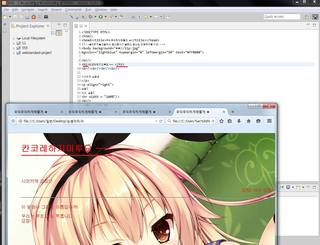This screenshot has width=320, height=245.
Task: Select the iii editor tab
Action: click(81, 26)
